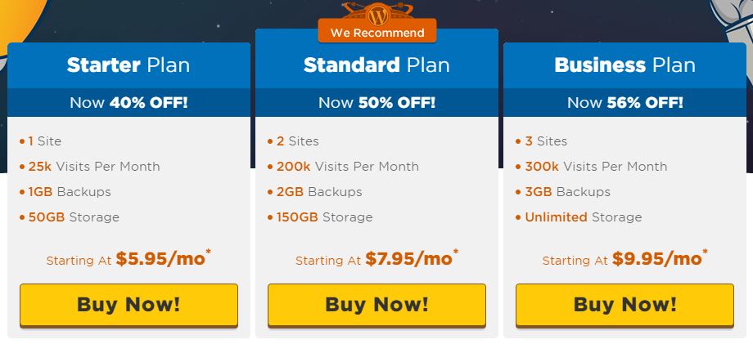
Task: Click the We Recommend orange badge
Action: pyautogui.click(x=377, y=31)
